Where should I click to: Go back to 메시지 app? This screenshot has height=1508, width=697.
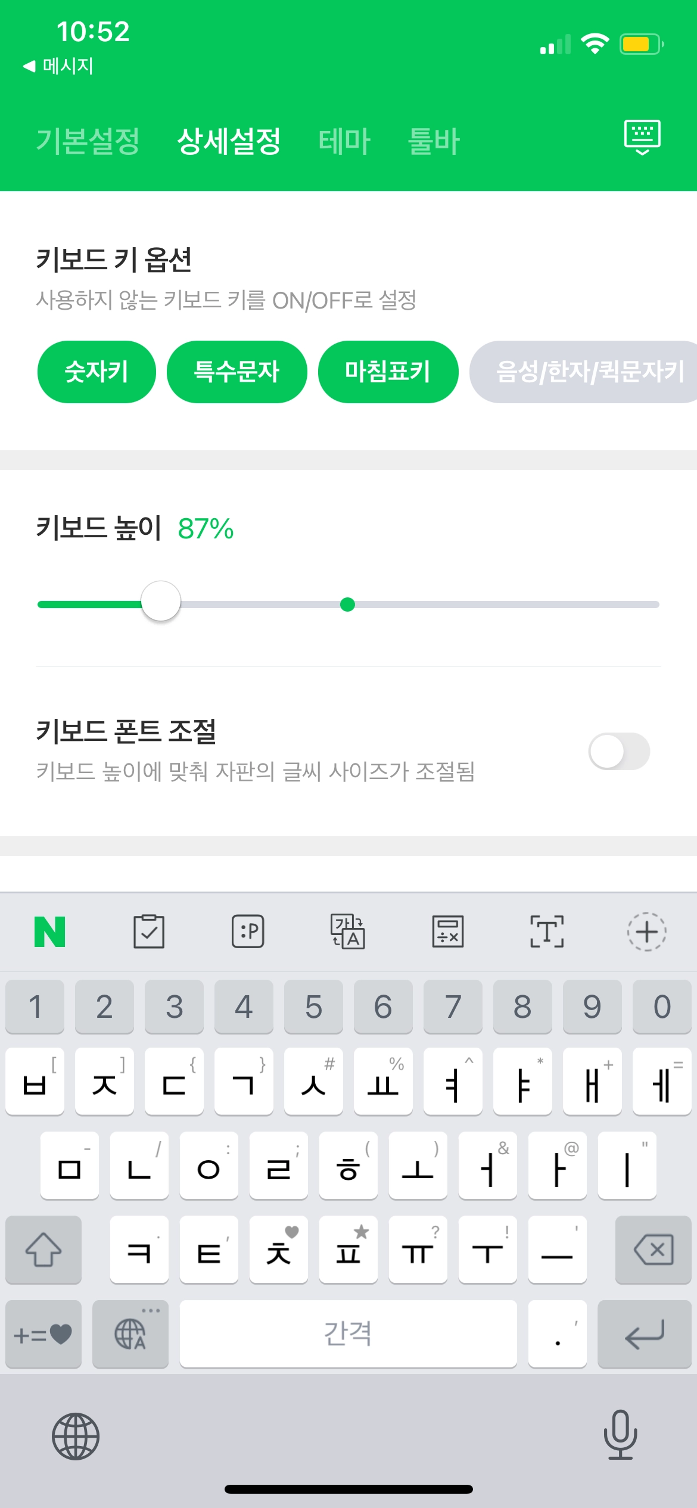click(x=58, y=66)
